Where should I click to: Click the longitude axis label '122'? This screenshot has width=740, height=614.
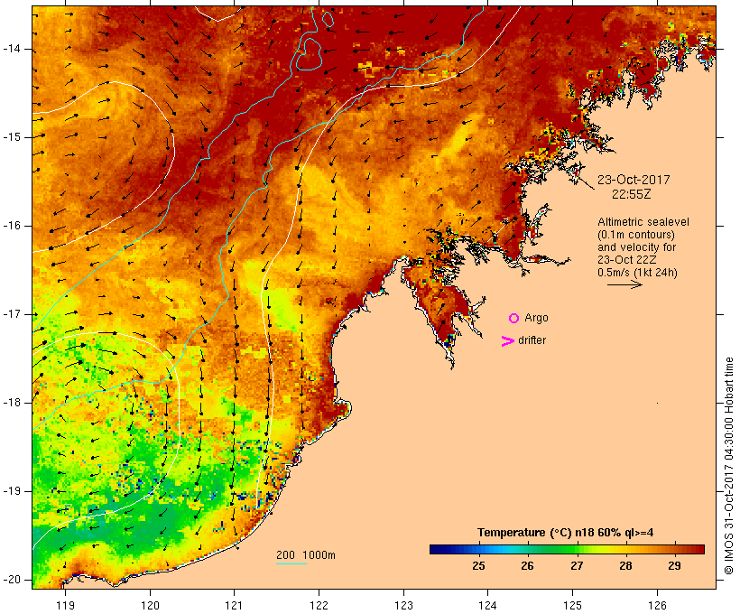[x=319, y=605]
